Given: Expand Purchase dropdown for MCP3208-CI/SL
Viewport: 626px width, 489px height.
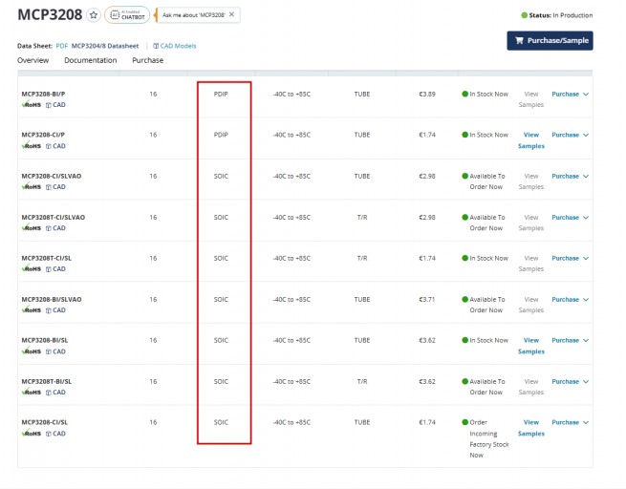Looking at the screenshot, I should pos(571,422).
